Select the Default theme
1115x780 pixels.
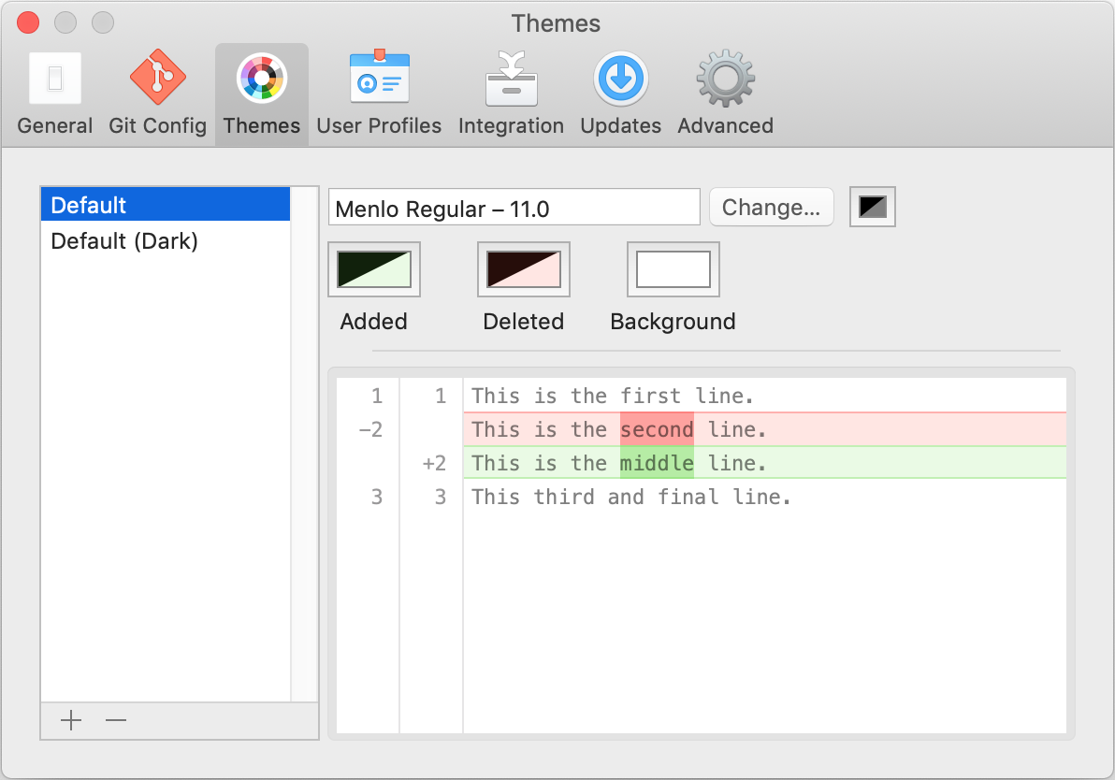point(165,205)
